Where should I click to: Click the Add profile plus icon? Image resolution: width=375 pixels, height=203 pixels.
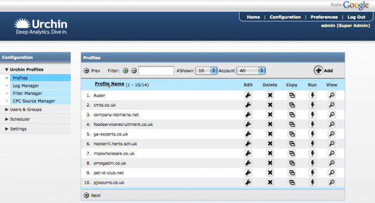point(318,70)
